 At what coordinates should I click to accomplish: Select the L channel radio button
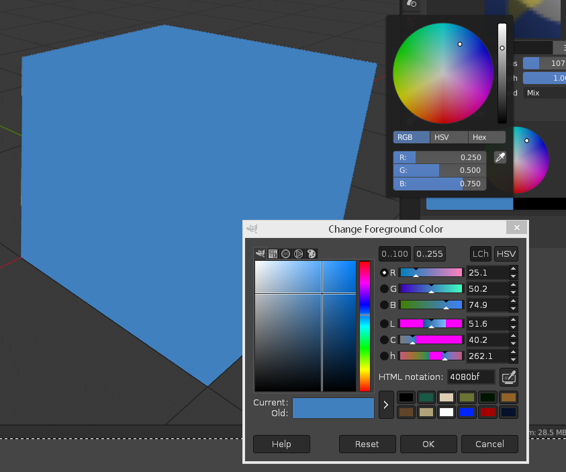pos(383,323)
